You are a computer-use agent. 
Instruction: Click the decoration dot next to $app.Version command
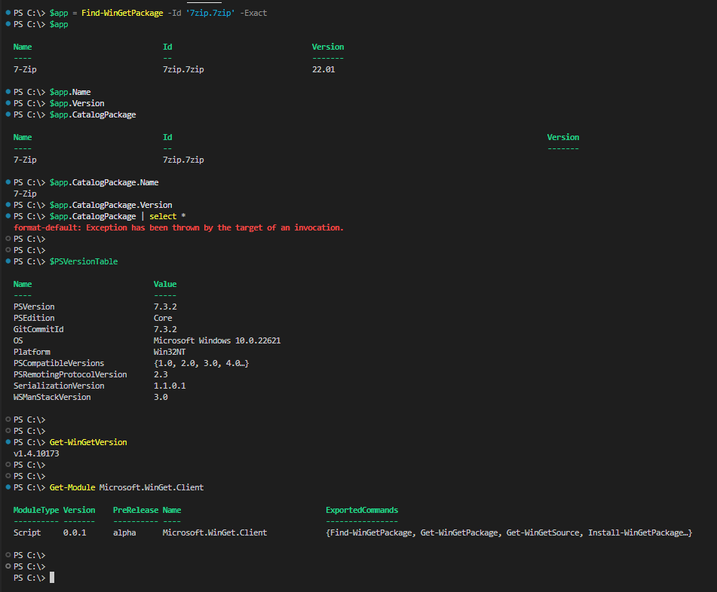pos(8,102)
